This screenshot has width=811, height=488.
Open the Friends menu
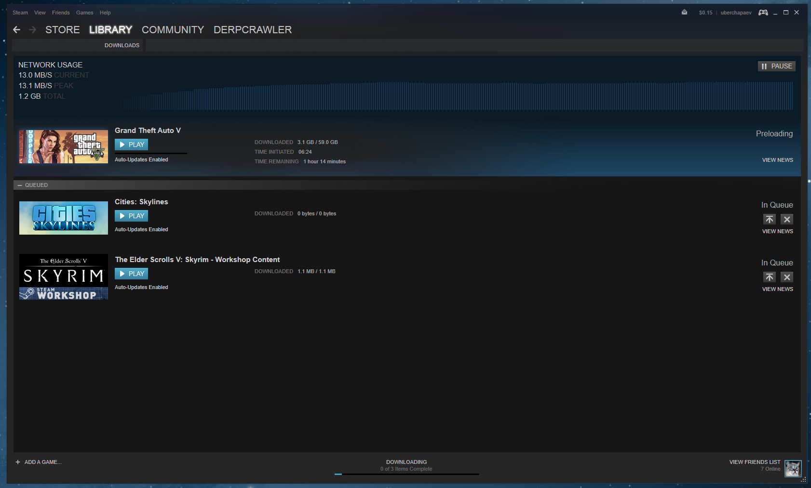61,13
